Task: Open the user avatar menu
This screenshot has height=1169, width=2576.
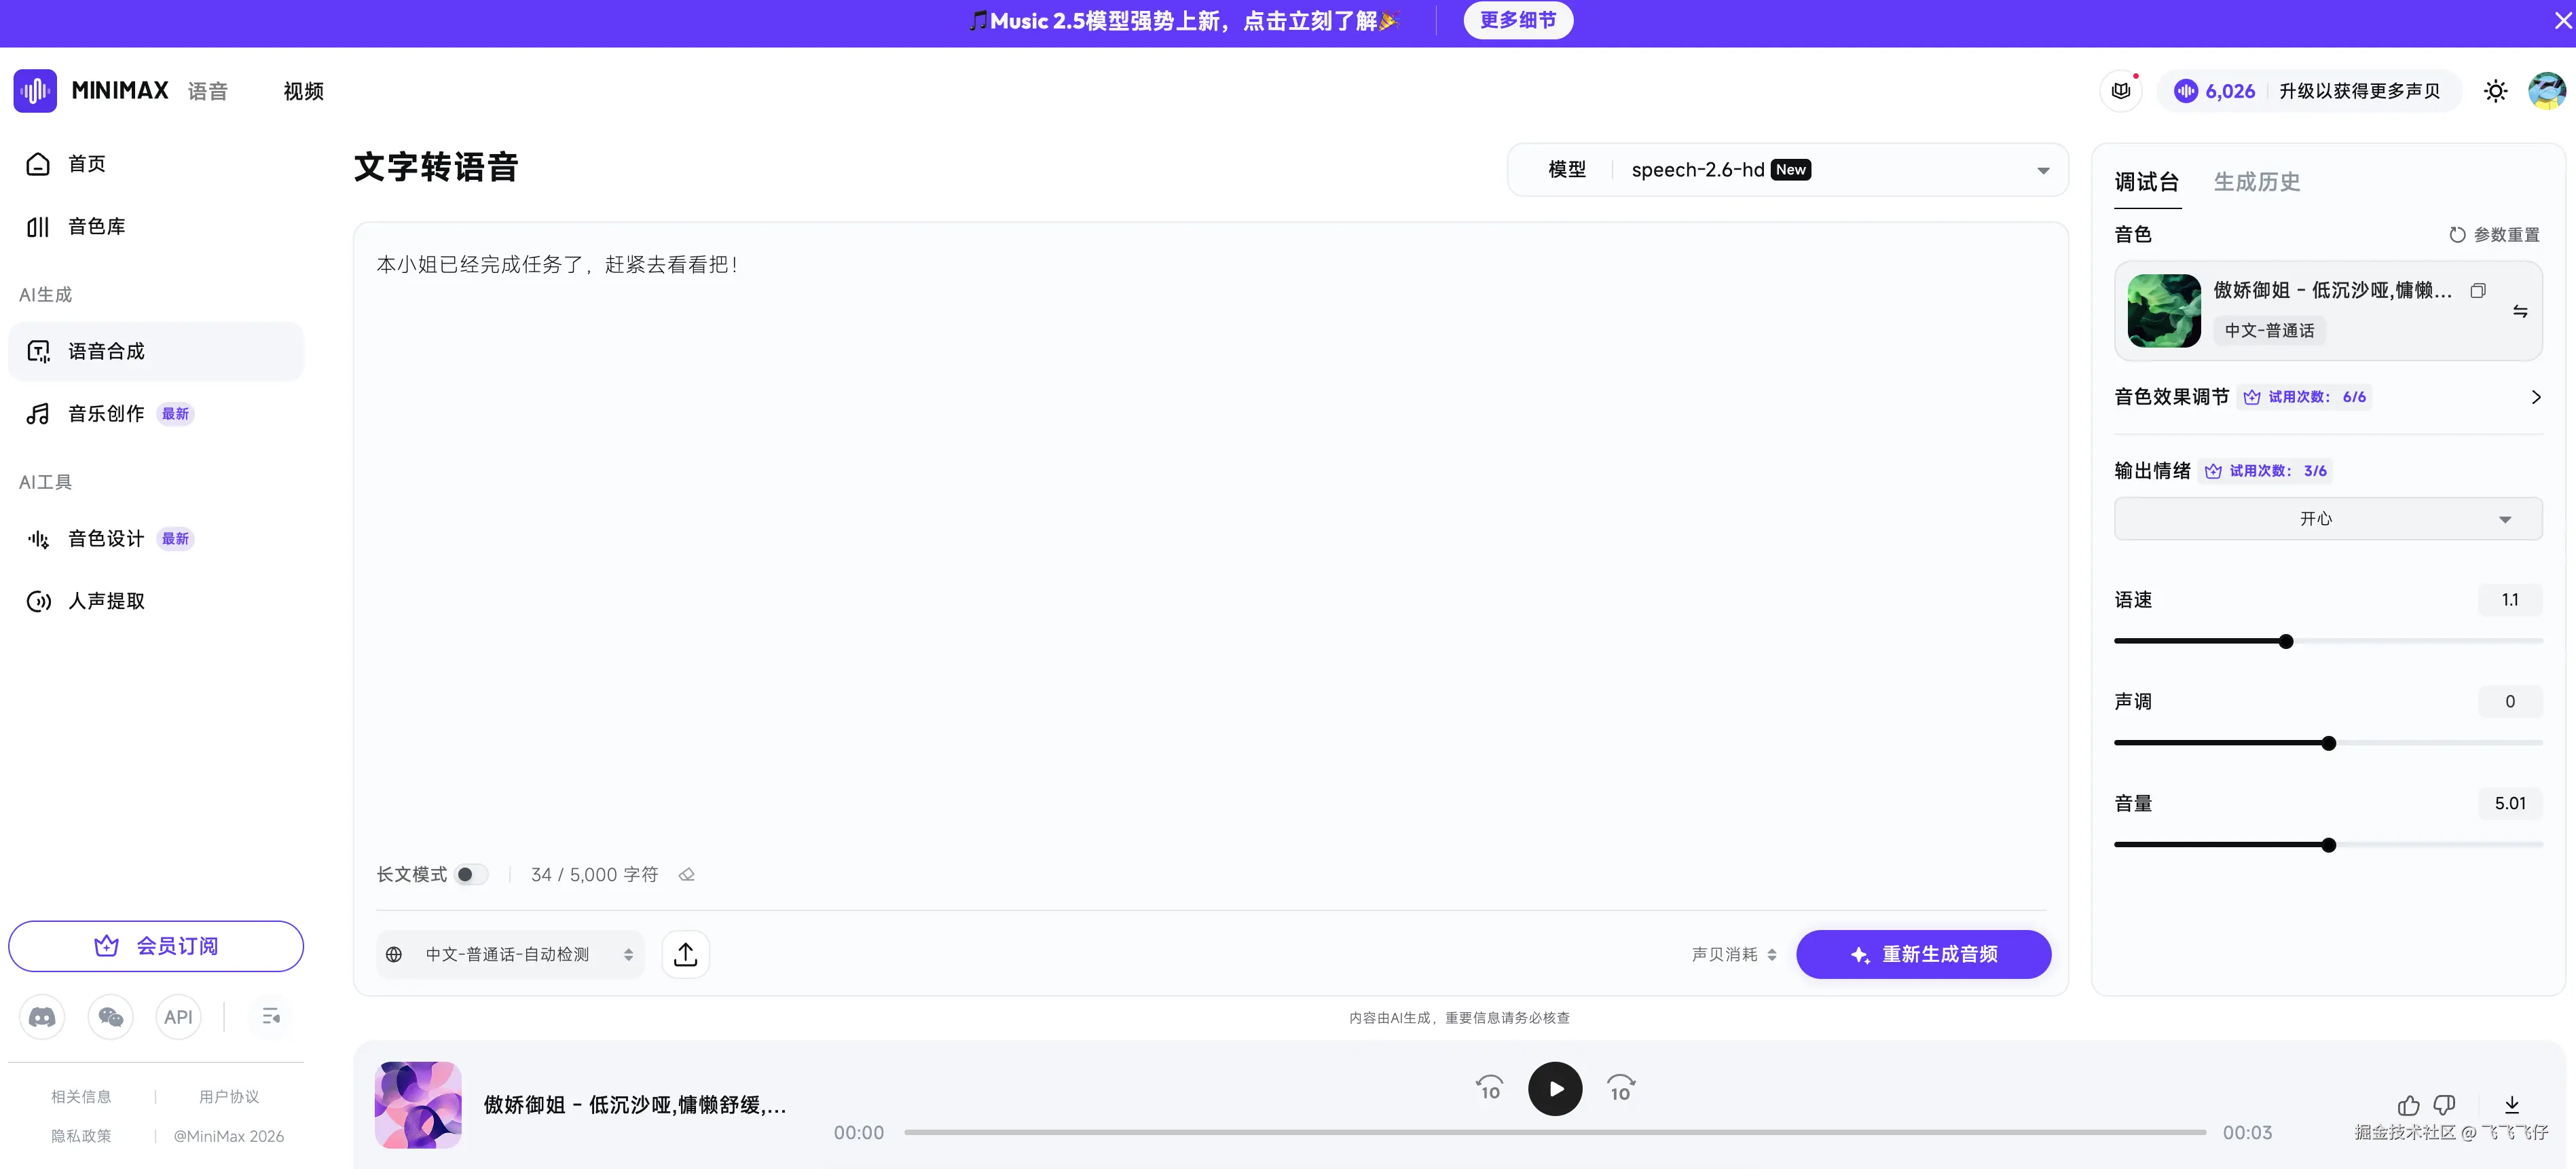Action: point(2546,91)
